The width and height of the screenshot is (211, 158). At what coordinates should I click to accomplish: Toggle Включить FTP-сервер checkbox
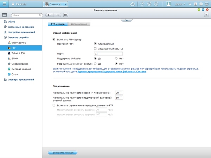[54, 39]
